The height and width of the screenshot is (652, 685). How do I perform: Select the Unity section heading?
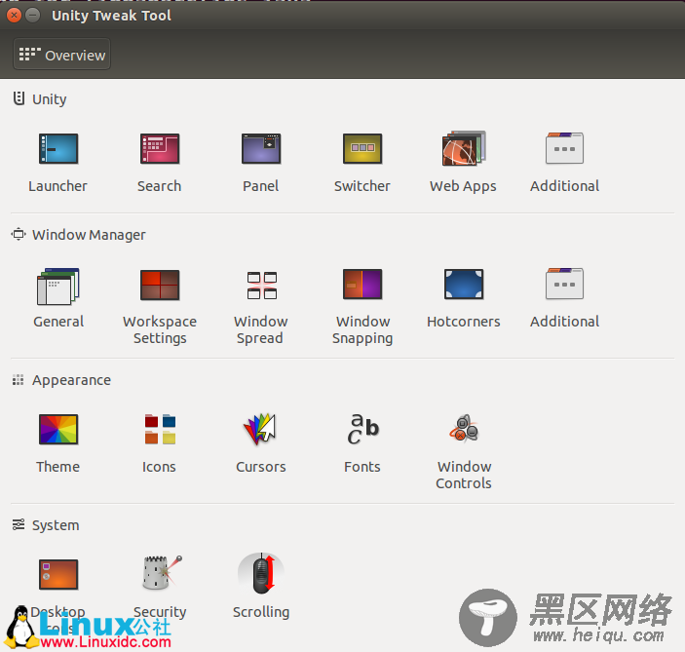click(x=40, y=99)
